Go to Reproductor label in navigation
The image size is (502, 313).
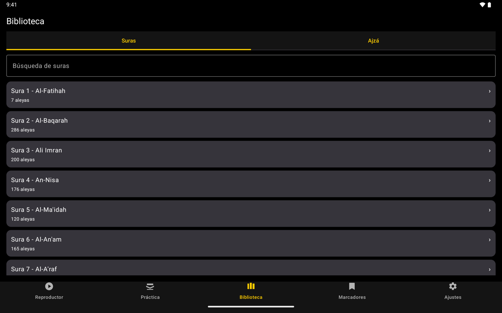point(49,297)
